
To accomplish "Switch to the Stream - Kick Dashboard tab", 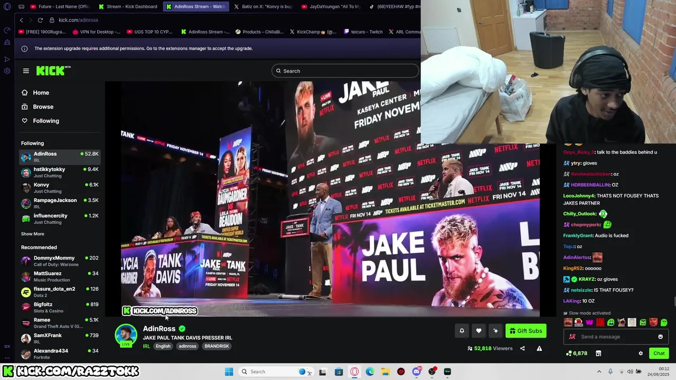I will point(127,6).
